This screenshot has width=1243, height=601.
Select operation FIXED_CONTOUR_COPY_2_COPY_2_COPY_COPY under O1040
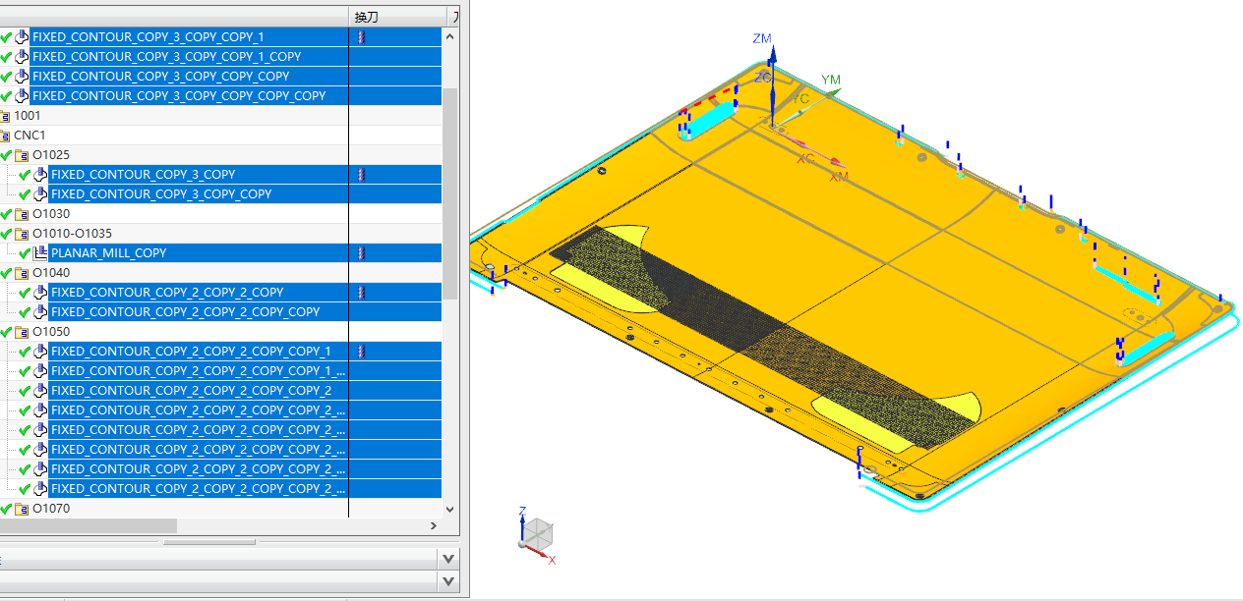(186, 312)
